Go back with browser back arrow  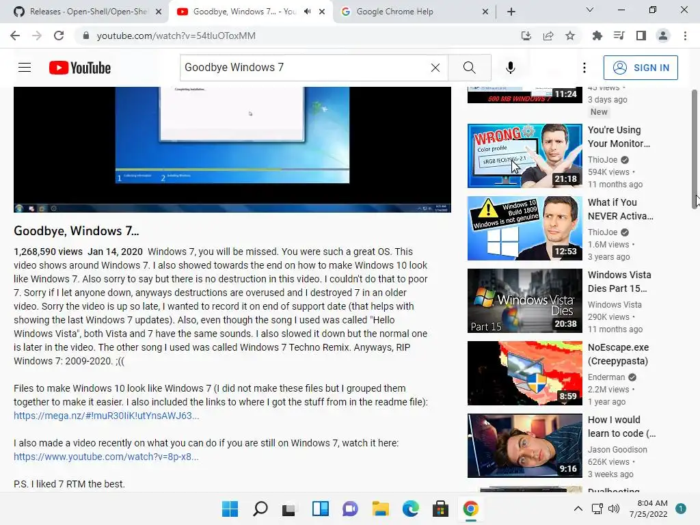pyautogui.click(x=15, y=36)
